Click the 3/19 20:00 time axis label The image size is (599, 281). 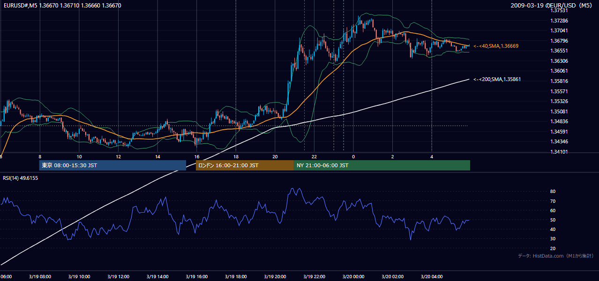click(275, 276)
